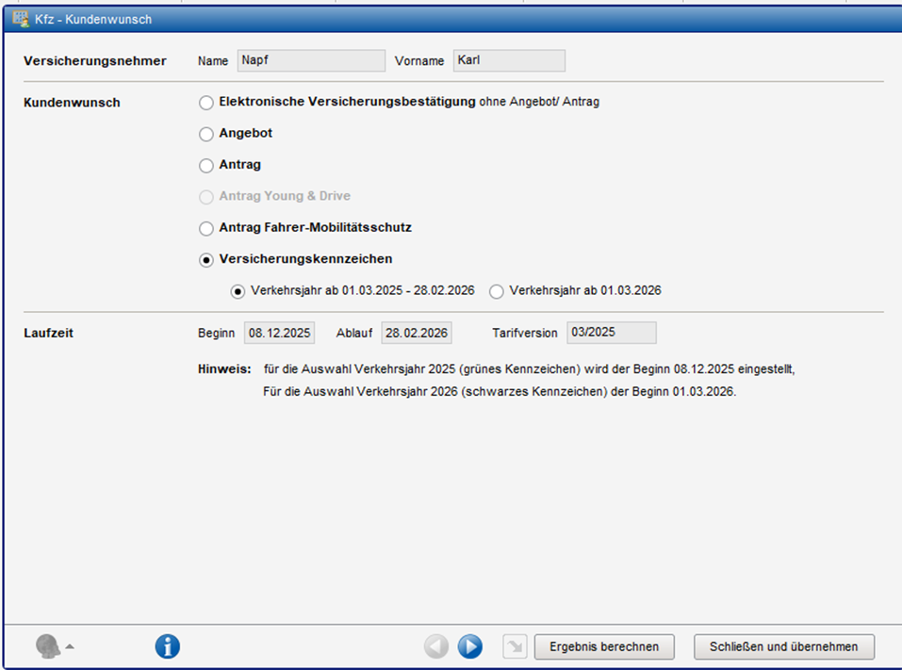Select the Antrag radio button
Viewport: 902px width, 670px height.
206,166
